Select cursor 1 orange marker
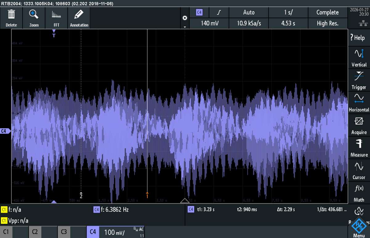Screen dimensions: 370x238 (x=147, y=195)
